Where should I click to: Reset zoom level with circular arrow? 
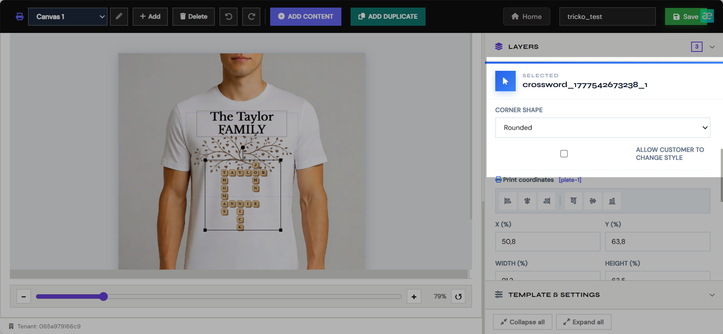coord(459,297)
